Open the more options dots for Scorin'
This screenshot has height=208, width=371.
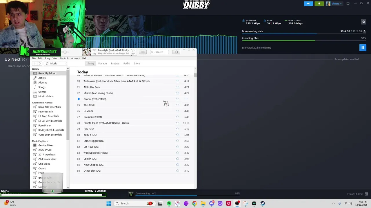tap(186, 99)
